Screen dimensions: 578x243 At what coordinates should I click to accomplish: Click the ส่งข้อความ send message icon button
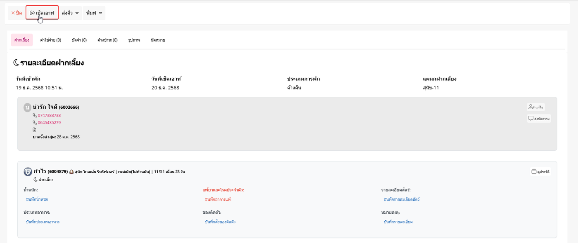pyautogui.click(x=539, y=119)
